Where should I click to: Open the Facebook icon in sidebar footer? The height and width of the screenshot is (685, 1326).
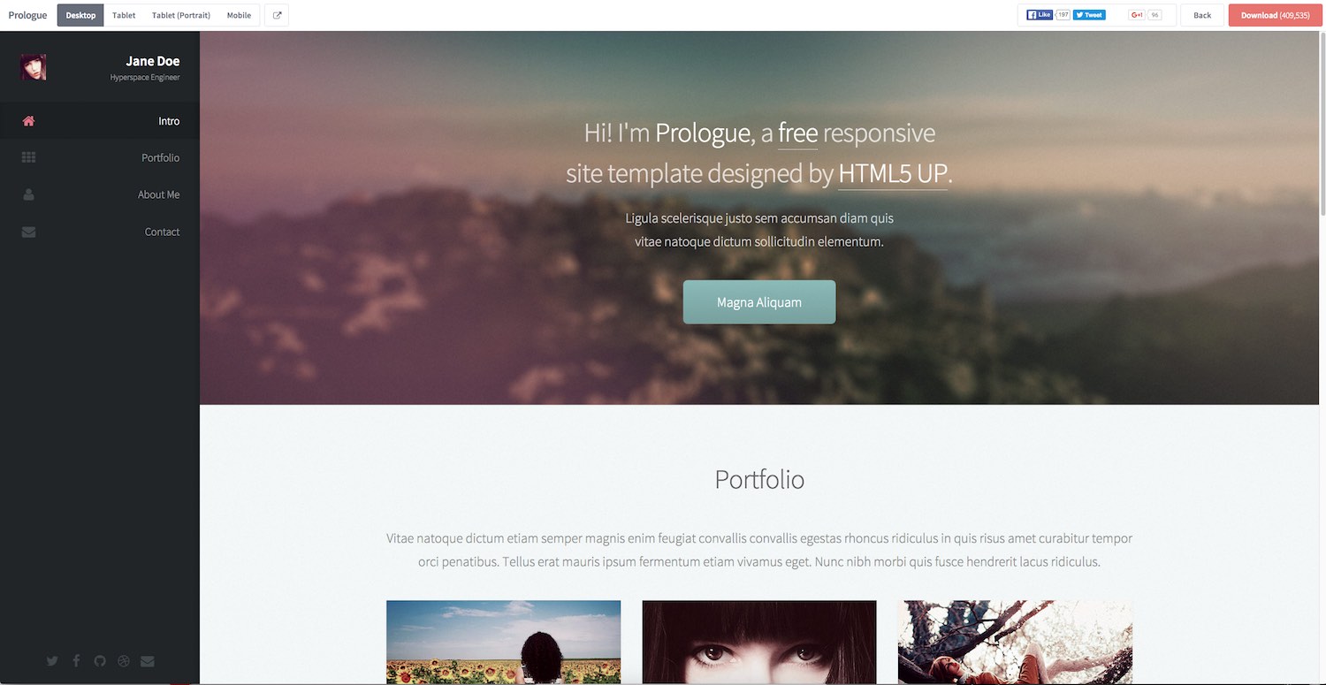(x=76, y=660)
